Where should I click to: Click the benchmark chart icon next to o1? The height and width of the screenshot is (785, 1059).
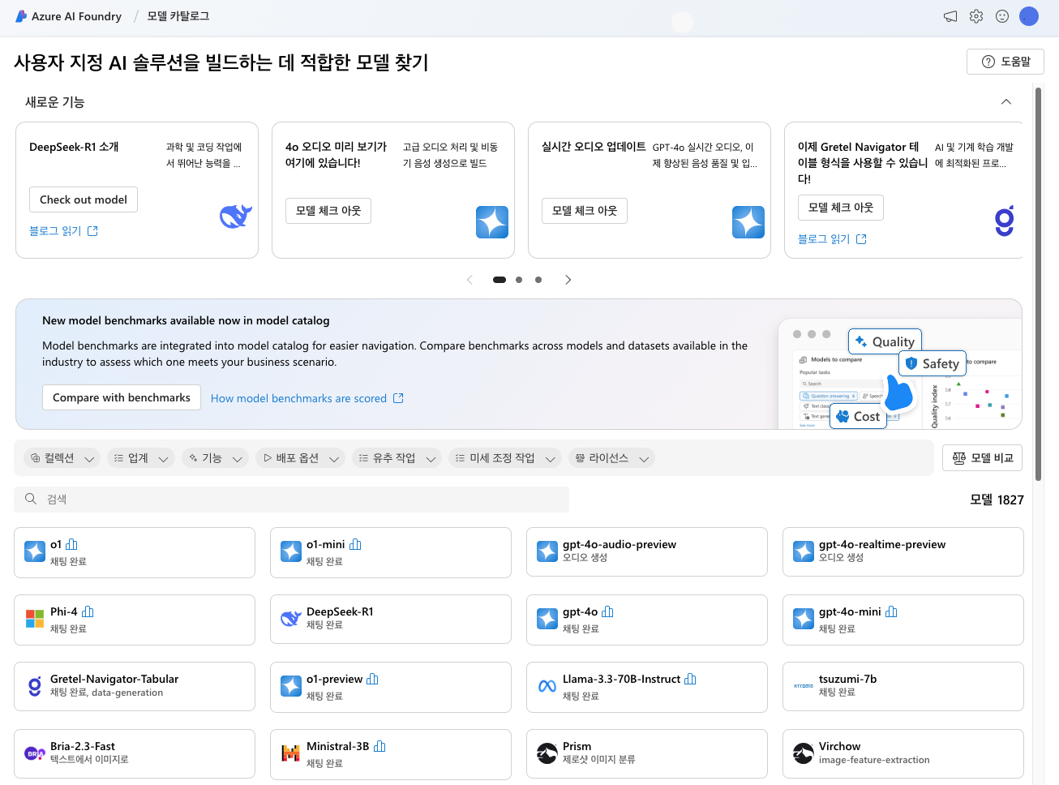[x=72, y=544]
